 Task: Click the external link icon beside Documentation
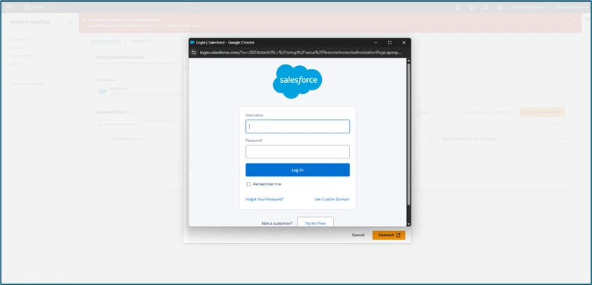pyautogui.click(x=41, y=84)
